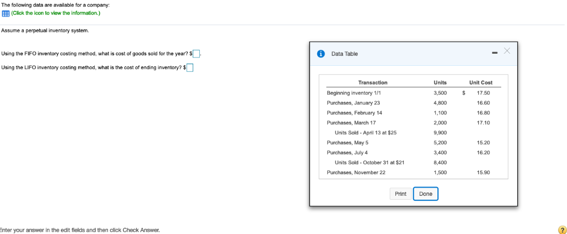Click 'Assume a perpetual inventory system.' text
This screenshot has height=234, width=567.
point(44,30)
